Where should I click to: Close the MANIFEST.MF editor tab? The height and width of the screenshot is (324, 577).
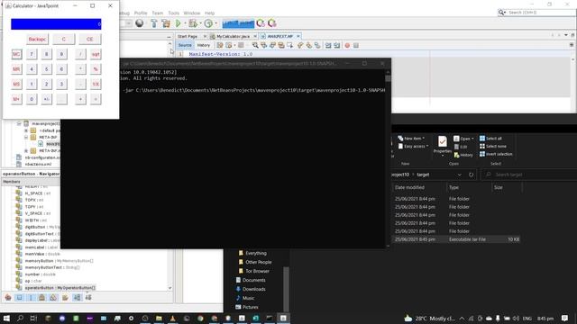pos(298,36)
